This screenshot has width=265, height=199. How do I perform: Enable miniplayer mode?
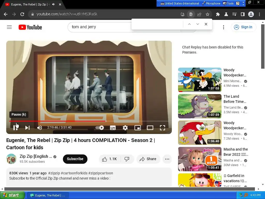138,128
